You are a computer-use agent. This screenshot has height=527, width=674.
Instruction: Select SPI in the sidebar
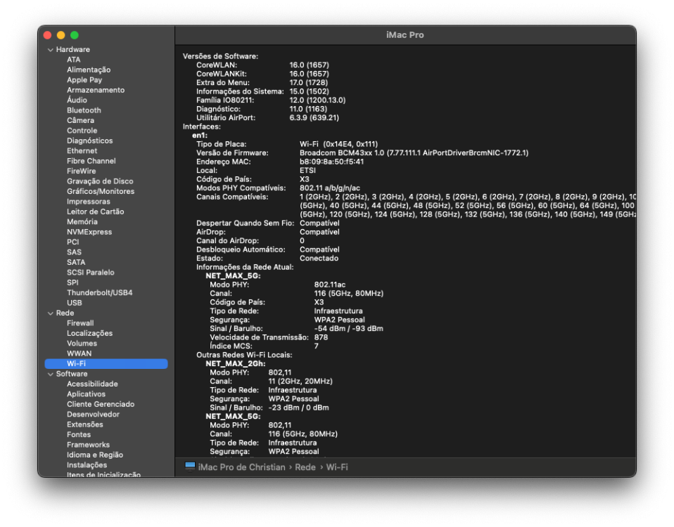pyautogui.click(x=72, y=282)
